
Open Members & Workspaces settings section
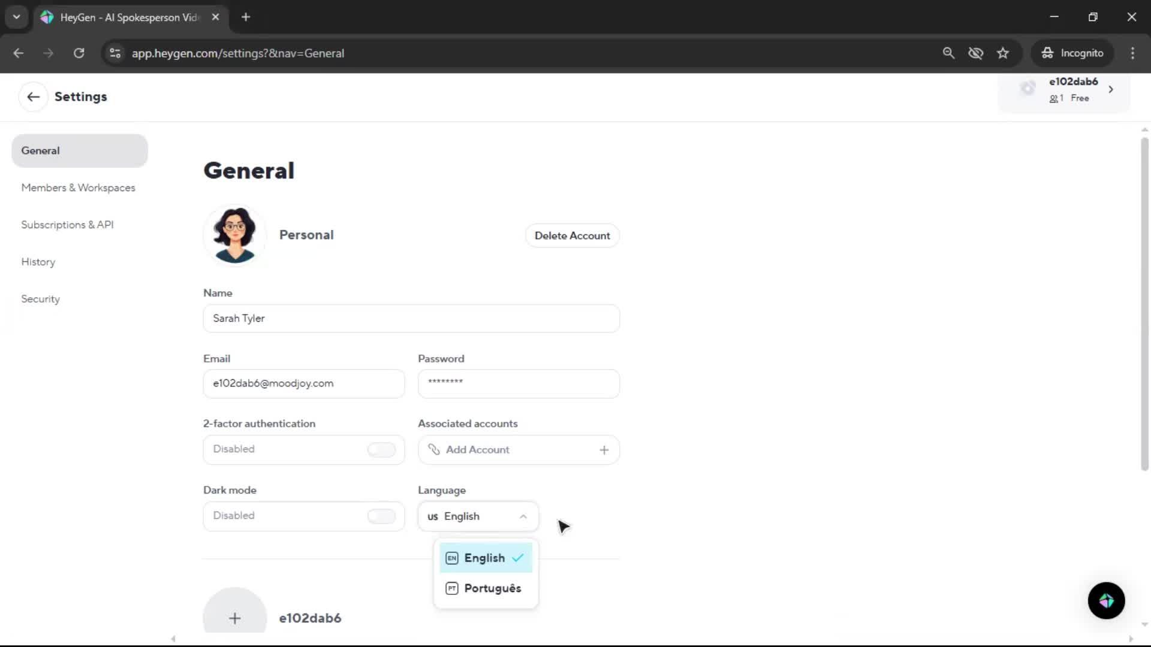78,188
